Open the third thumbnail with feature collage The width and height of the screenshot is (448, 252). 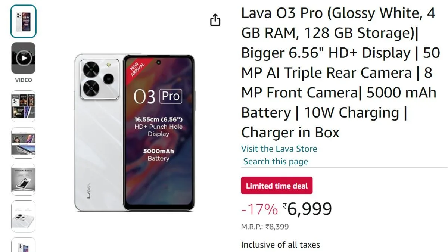coord(23,106)
